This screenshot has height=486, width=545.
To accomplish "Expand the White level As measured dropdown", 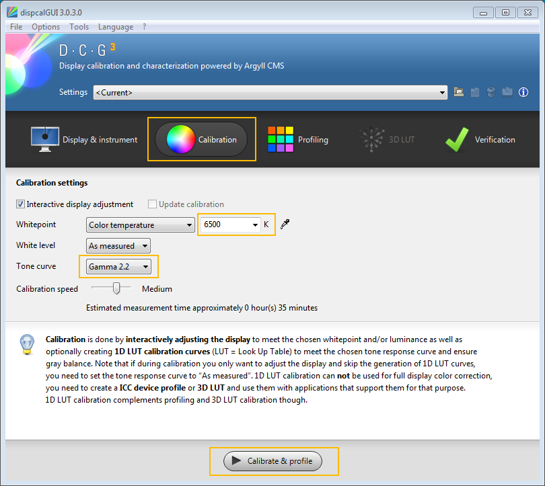I will click(x=118, y=246).
